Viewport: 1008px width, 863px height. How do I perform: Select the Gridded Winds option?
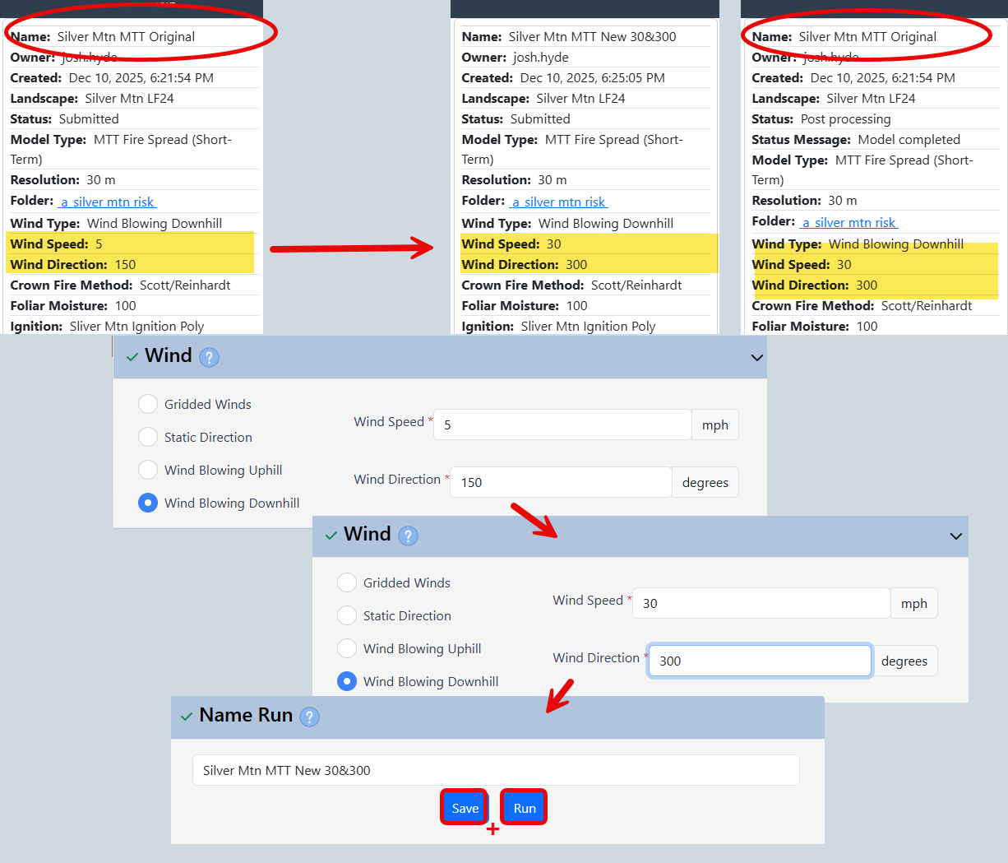coord(148,404)
